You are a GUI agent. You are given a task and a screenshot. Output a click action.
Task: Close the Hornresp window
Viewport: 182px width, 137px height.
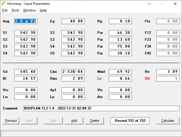tap(175, 4)
